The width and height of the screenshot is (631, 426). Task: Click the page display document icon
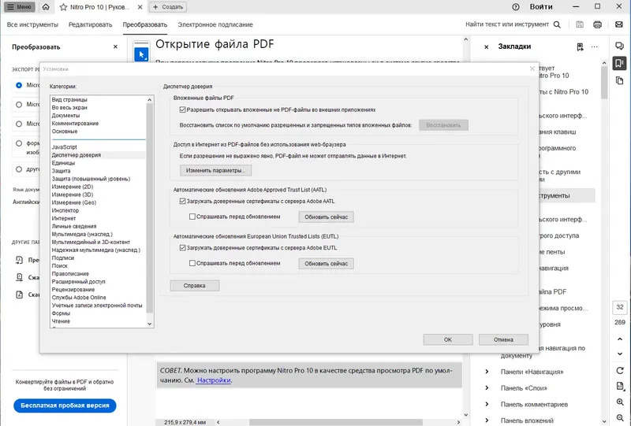tap(620, 386)
